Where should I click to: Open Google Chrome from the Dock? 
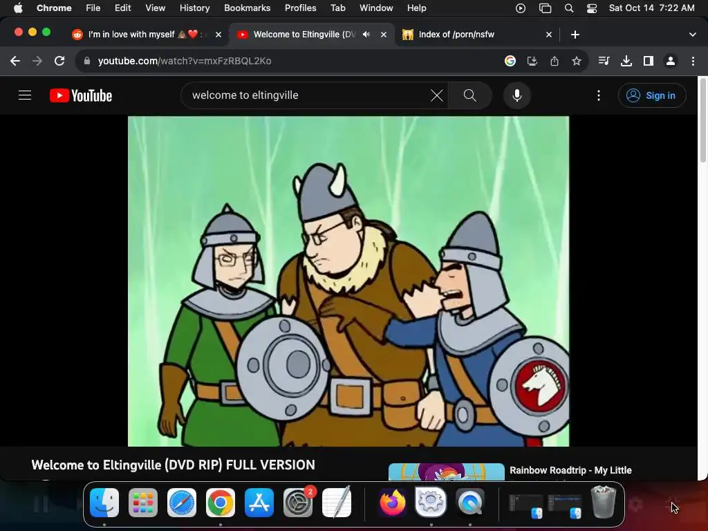pyautogui.click(x=221, y=503)
